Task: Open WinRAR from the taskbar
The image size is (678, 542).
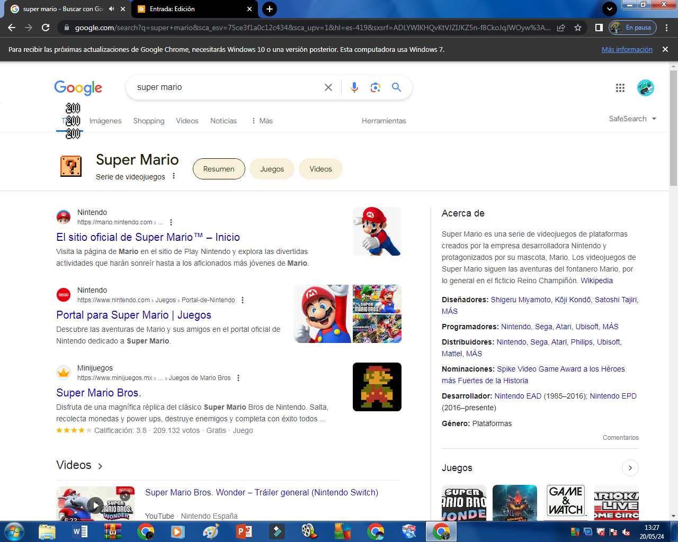Action: (x=113, y=531)
